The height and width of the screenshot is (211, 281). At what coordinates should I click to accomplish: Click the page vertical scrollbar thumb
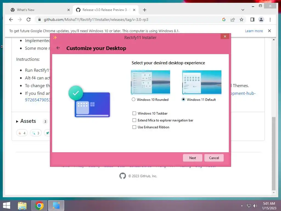coord(274,153)
